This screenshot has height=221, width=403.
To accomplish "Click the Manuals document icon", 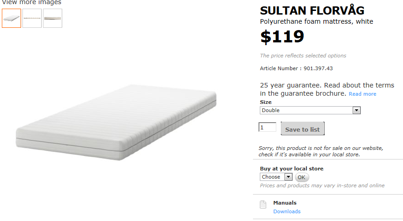I will coord(263,205).
